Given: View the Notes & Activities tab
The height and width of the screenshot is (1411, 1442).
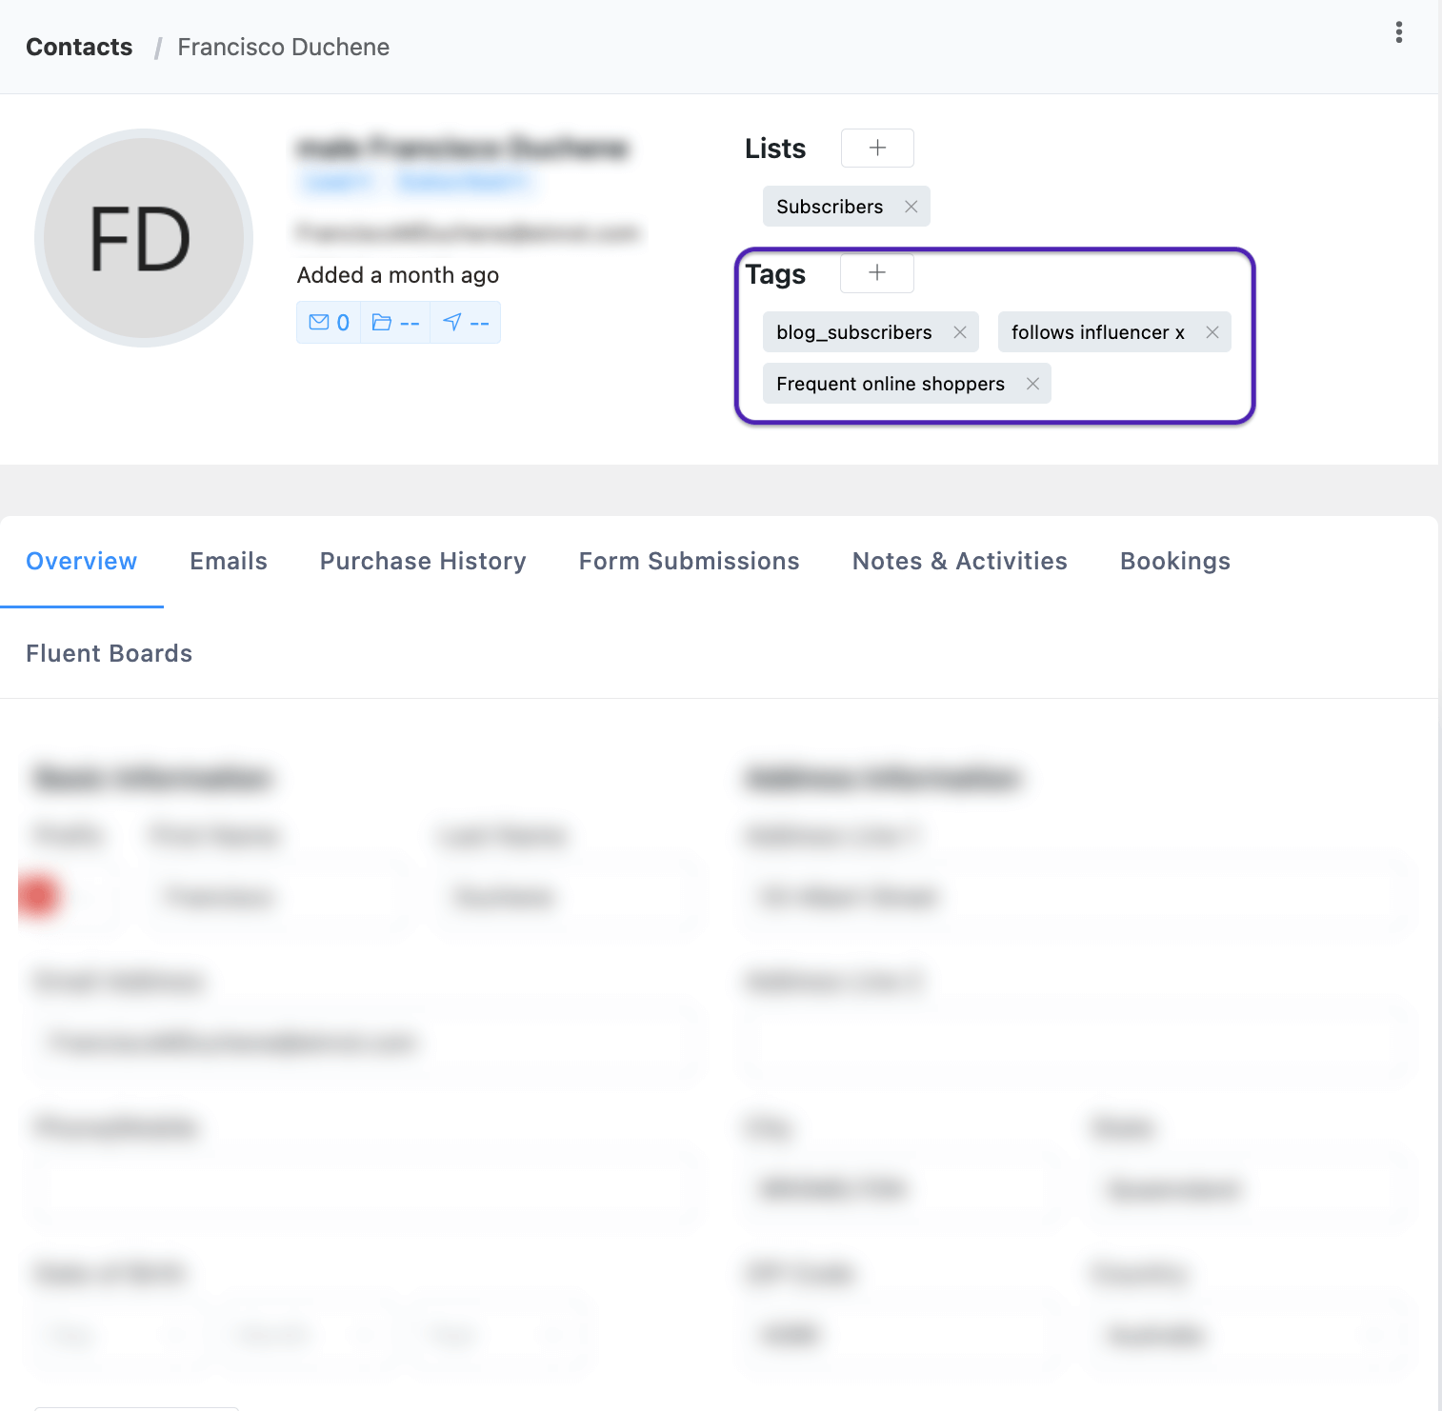Looking at the screenshot, I should pyautogui.click(x=959, y=561).
